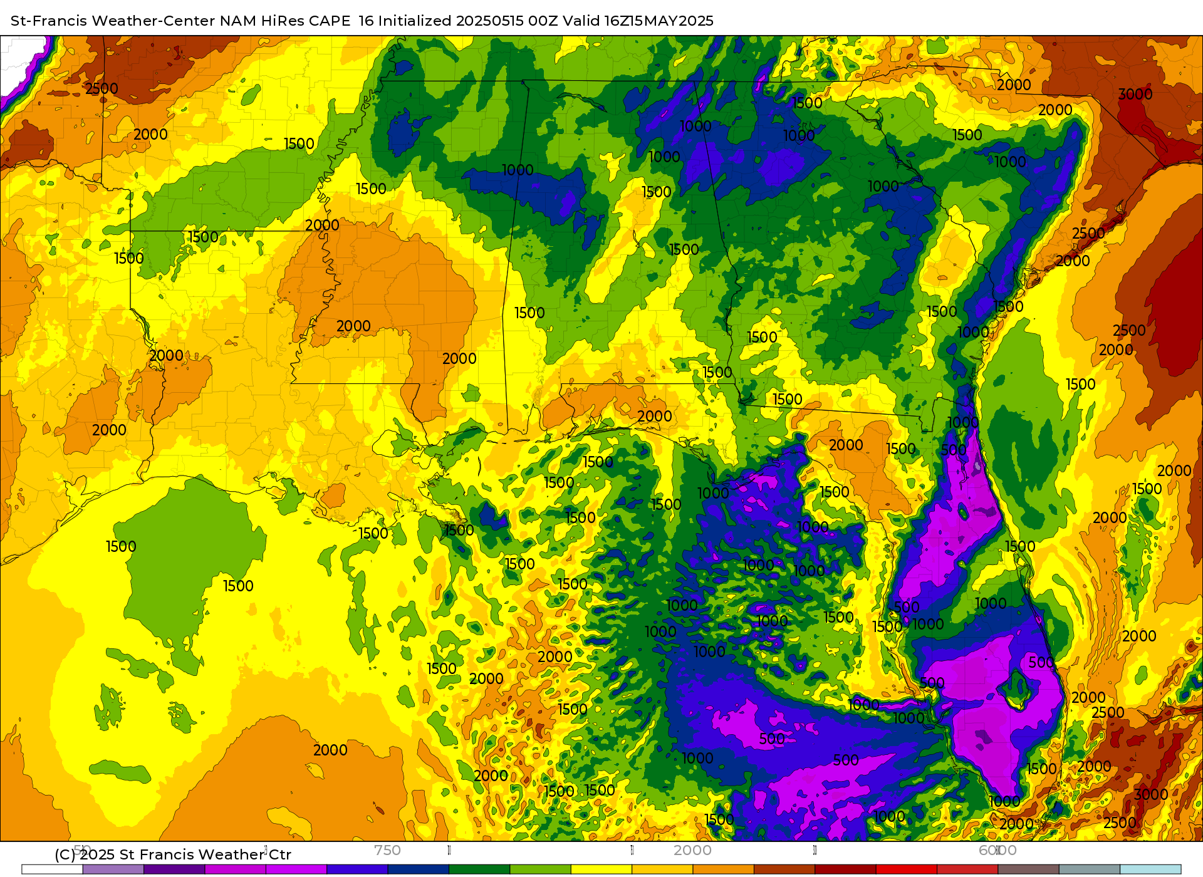Select the orange legend swatch
The width and height of the screenshot is (1203, 877).
click(x=724, y=869)
